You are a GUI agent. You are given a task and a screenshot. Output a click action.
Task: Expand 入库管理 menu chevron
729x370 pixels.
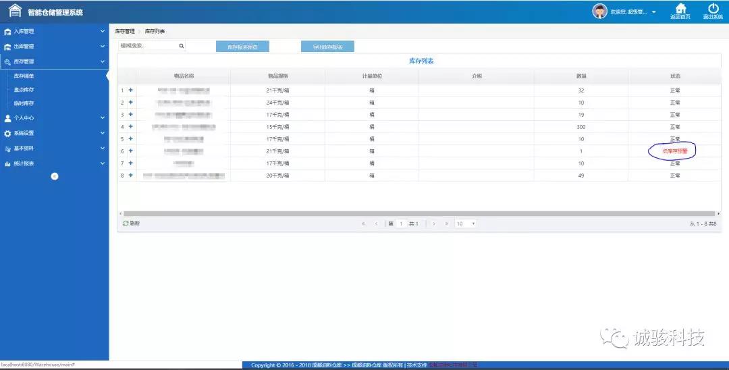[x=103, y=32]
